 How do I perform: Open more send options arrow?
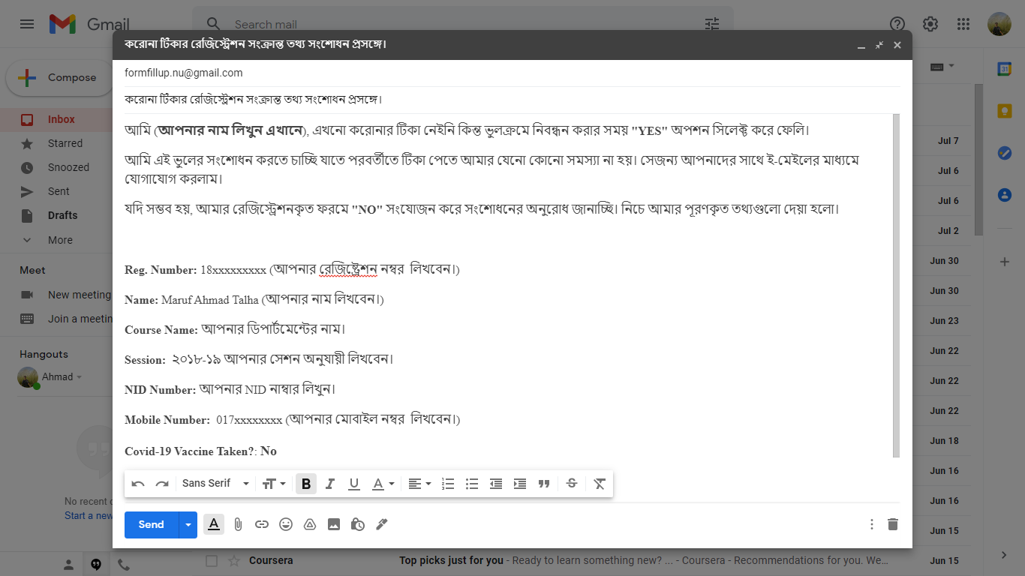point(188,525)
